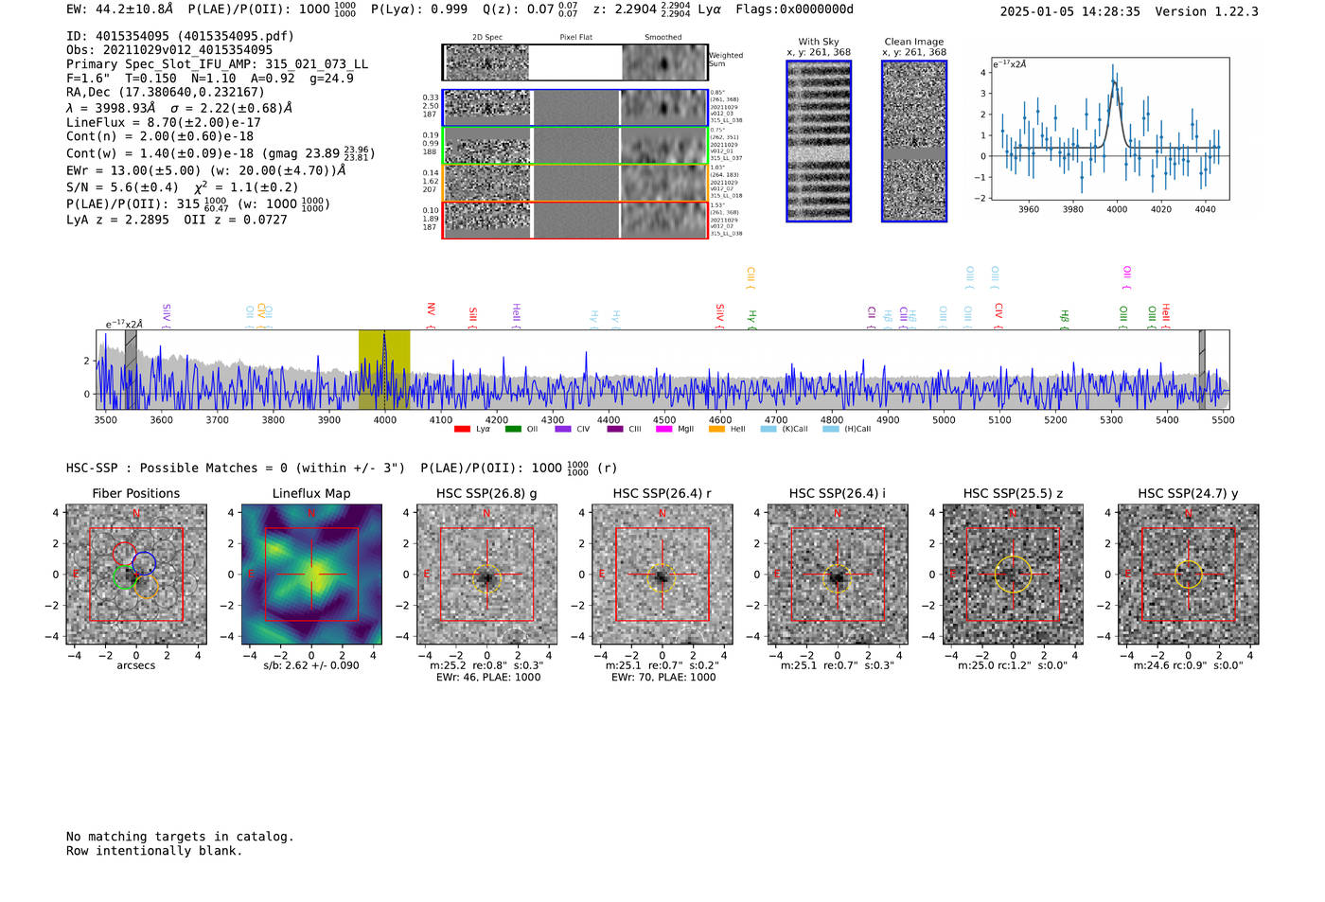
Task: Open the HSC SSP(24.7) y image
Action: point(1189,575)
